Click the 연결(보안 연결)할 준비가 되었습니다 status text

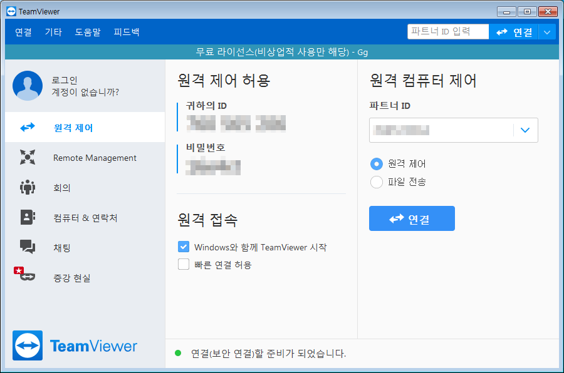point(268,354)
